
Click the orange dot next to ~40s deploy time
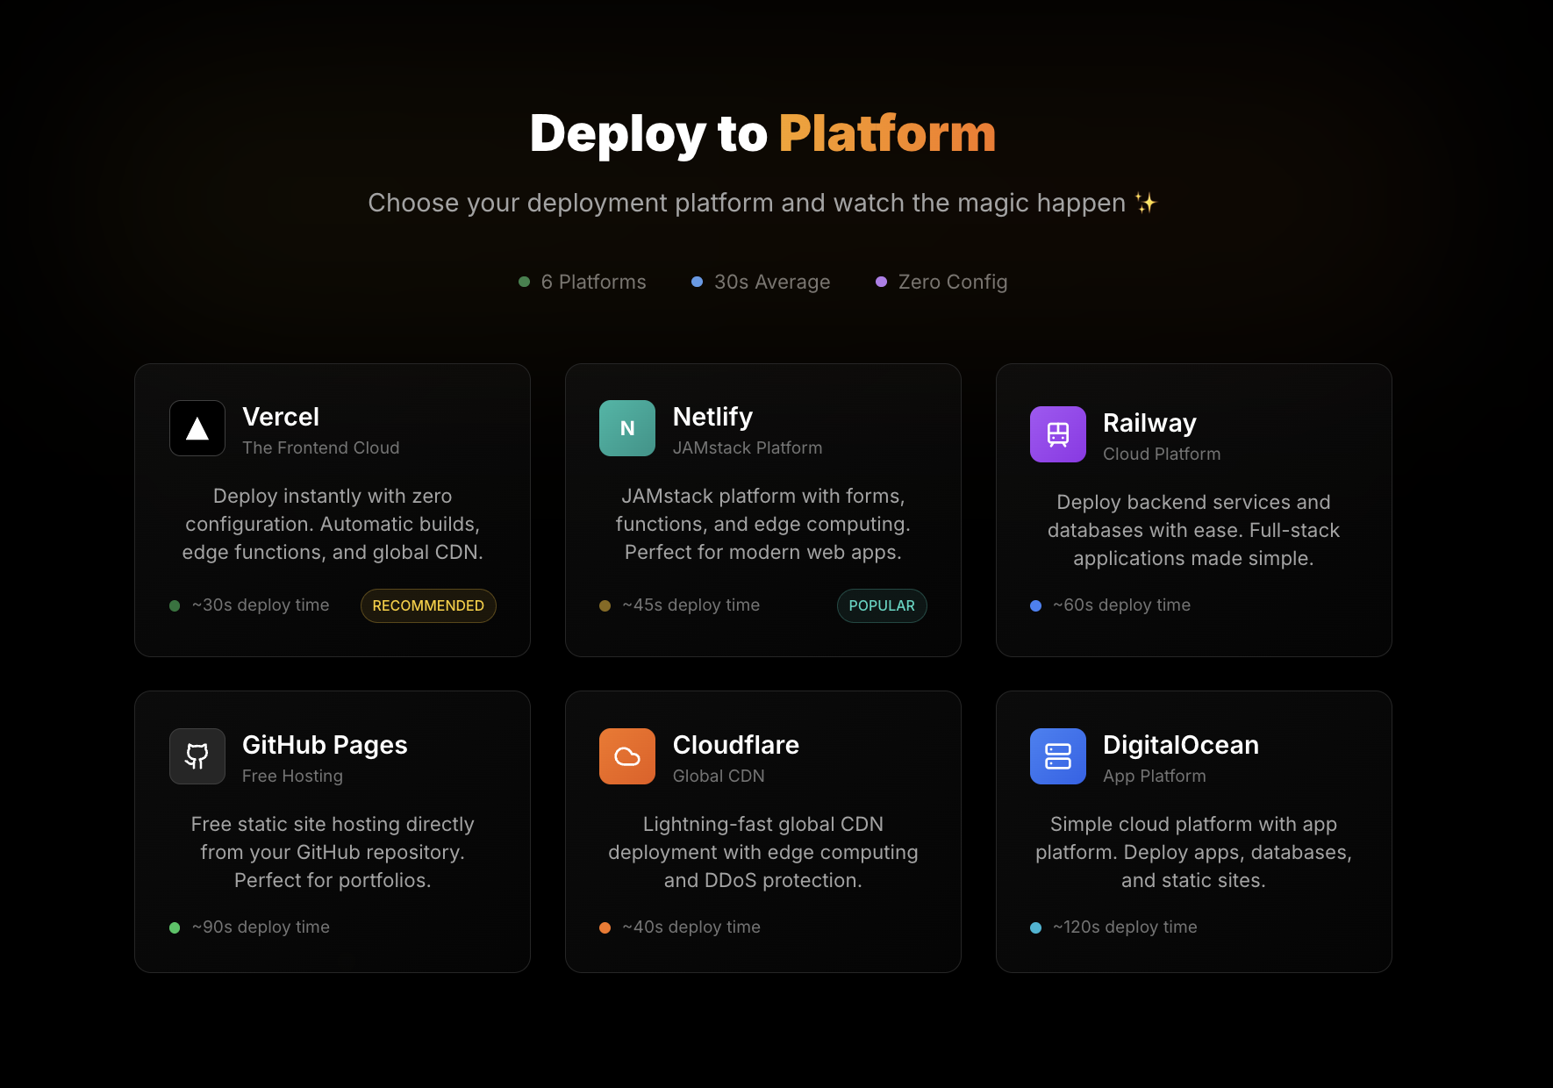pyautogui.click(x=605, y=927)
